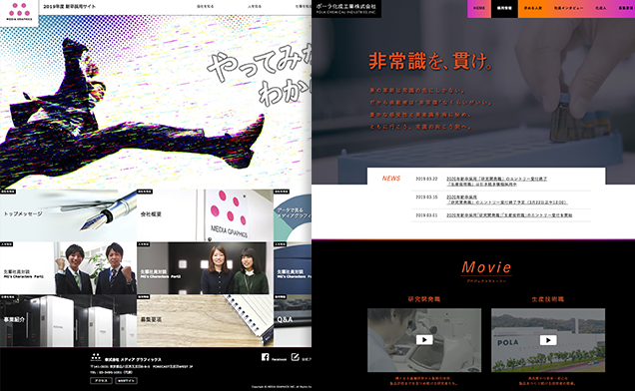The height and width of the screenshot is (391, 635).
Task: Open the トップメッセージ tile with pen
Action: pos(68,215)
